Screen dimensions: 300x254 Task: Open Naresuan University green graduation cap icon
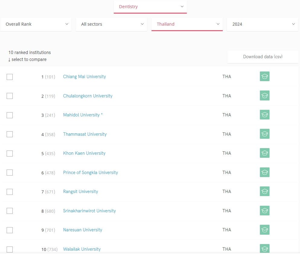point(265,230)
